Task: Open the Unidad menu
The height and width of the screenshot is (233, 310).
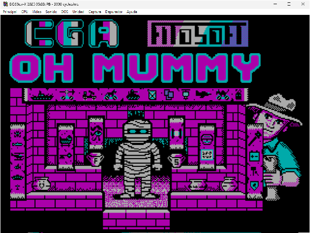Action: [x=78, y=12]
